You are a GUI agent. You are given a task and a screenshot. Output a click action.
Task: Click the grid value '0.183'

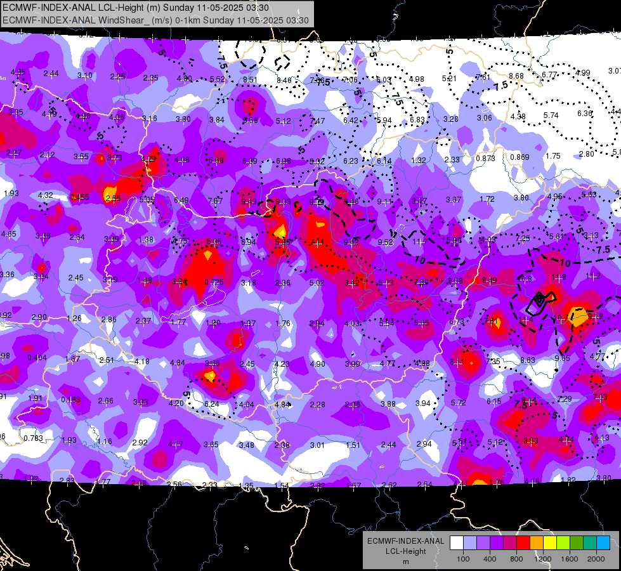[71, 400]
